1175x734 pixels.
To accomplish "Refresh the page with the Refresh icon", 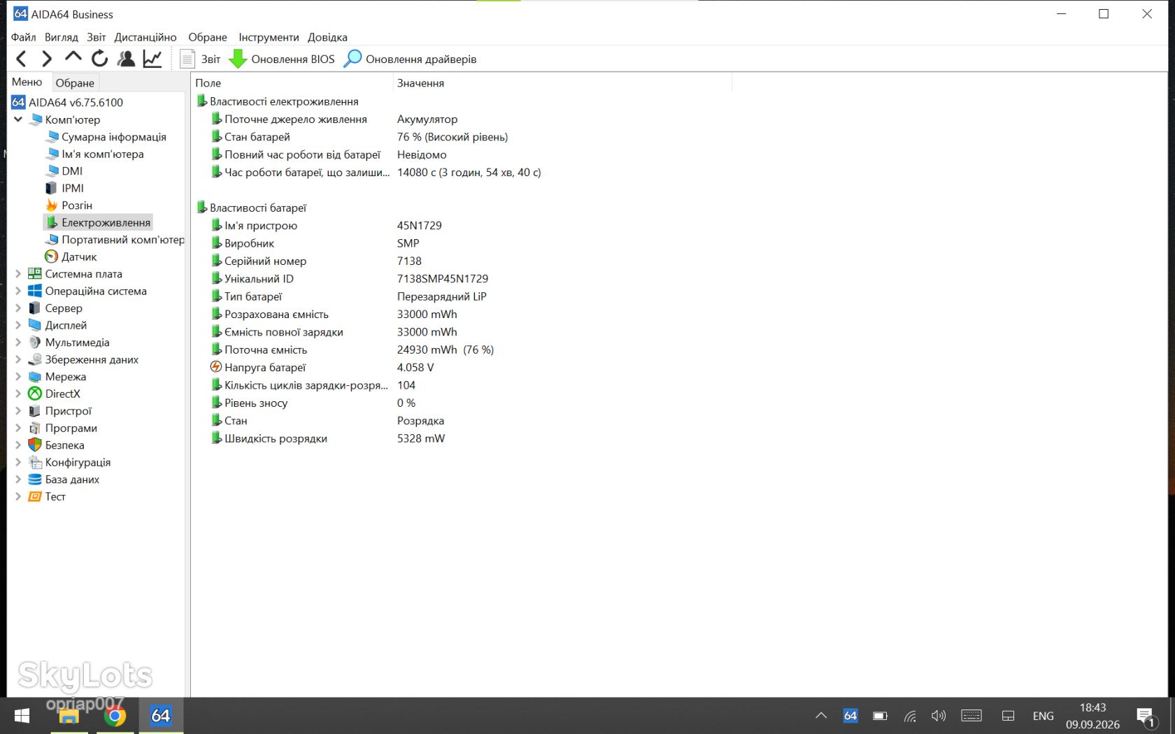I will coord(99,59).
